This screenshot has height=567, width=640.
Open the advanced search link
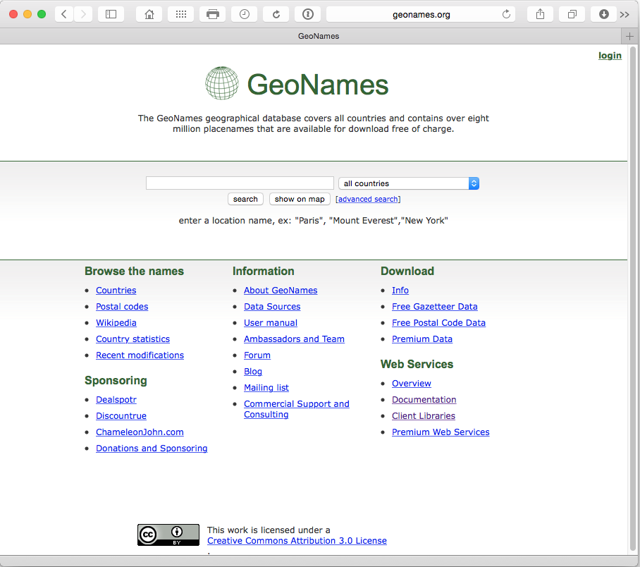point(368,199)
